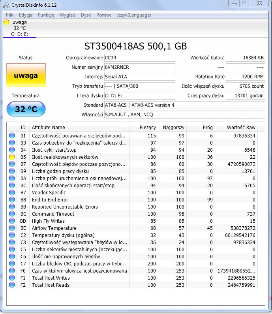Open the Wygląd menu
272x314 pixels.
coord(68,15)
